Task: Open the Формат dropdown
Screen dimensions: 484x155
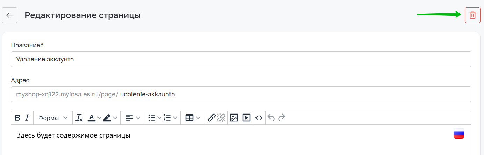Action: pos(53,118)
